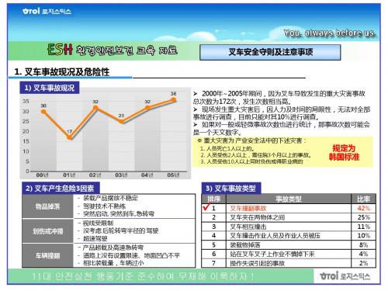
Task: Click the red '规定为韩国标准' note
Action: click(344, 152)
